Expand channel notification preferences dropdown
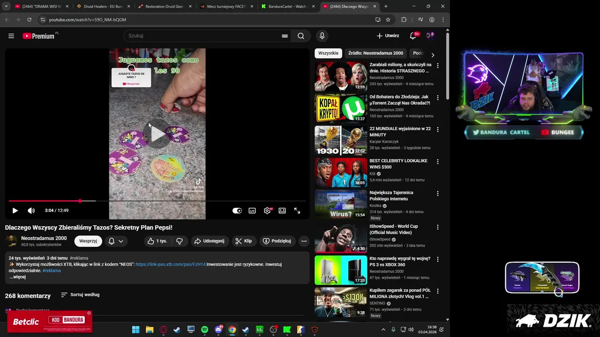This screenshot has width=600, height=337. pos(116,241)
